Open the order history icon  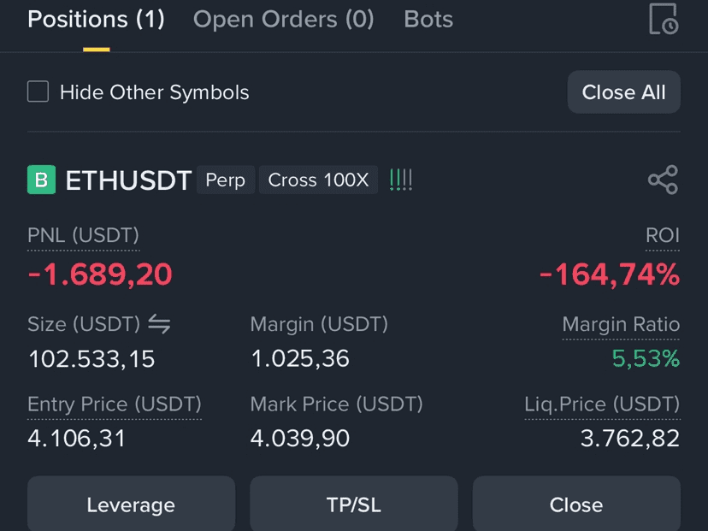664,19
